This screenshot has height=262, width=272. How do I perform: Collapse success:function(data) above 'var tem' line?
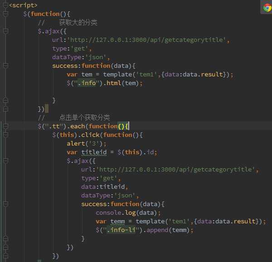coord(6,65)
